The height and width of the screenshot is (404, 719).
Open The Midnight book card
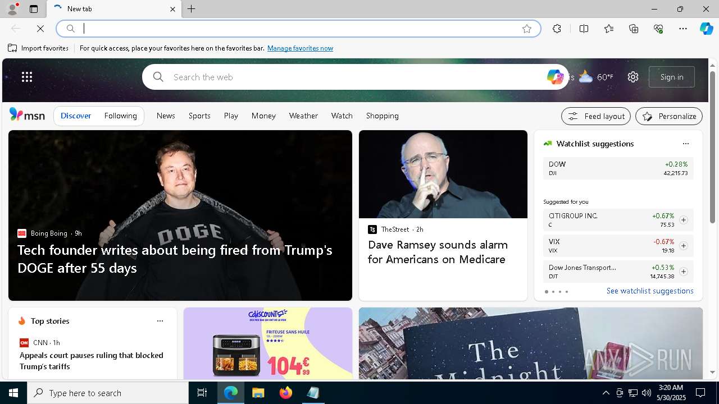tap(531, 343)
